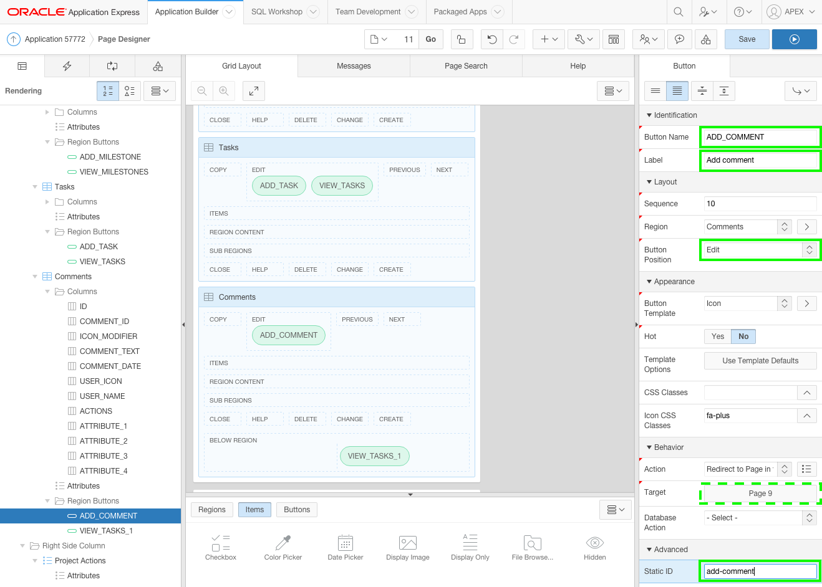The height and width of the screenshot is (587, 822).
Task: Click the Undo icon in the toolbar
Action: (492, 39)
